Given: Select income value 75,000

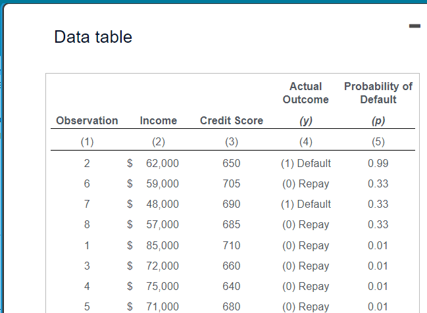Looking at the screenshot, I should [x=163, y=286].
